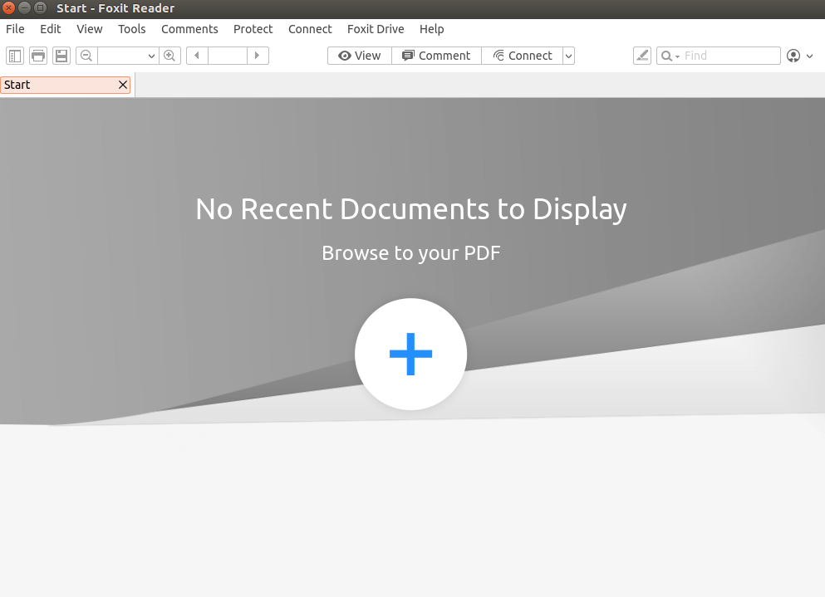This screenshot has height=597, width=825.
Task: Maximize the Foxit Reader window
Action: click(40, 8)
